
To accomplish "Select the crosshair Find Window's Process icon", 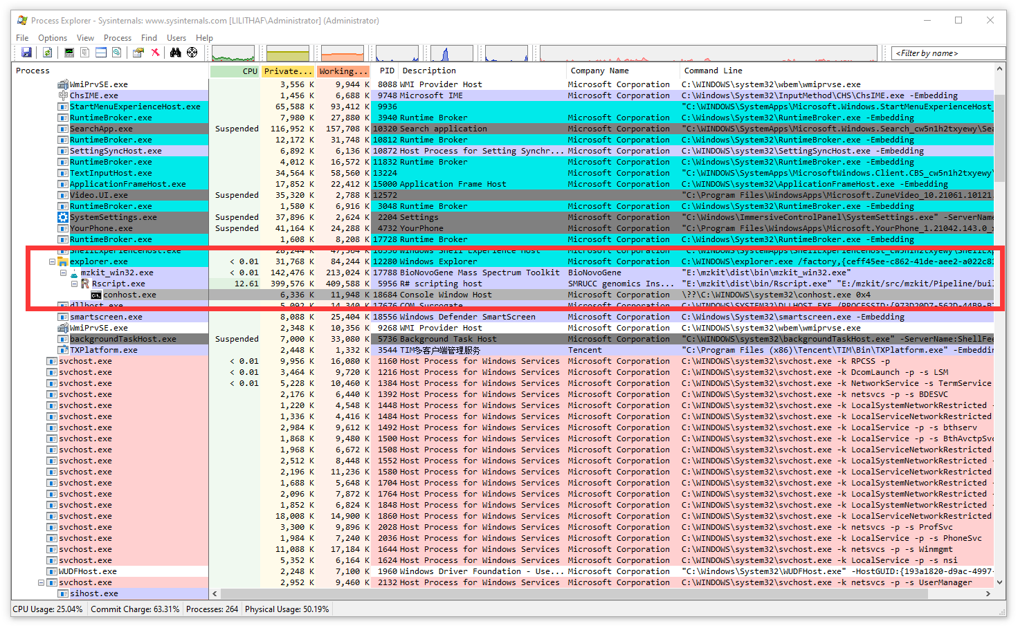I will click(x=192, y=53).
